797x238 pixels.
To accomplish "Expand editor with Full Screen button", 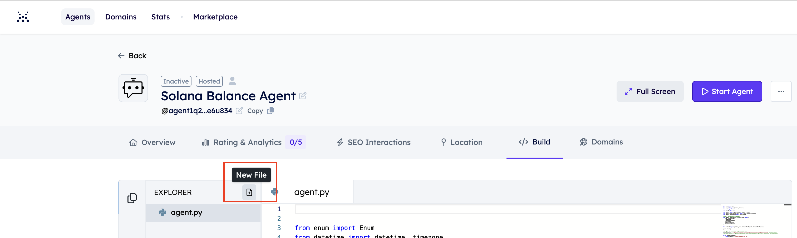I will pyautogui.click(x=650, y=91).
